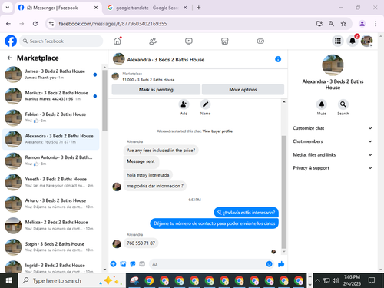Open more actions plus icon in composer
Image resolution: width=384 pixels, height=288 pixels.
tap(113, 264)
